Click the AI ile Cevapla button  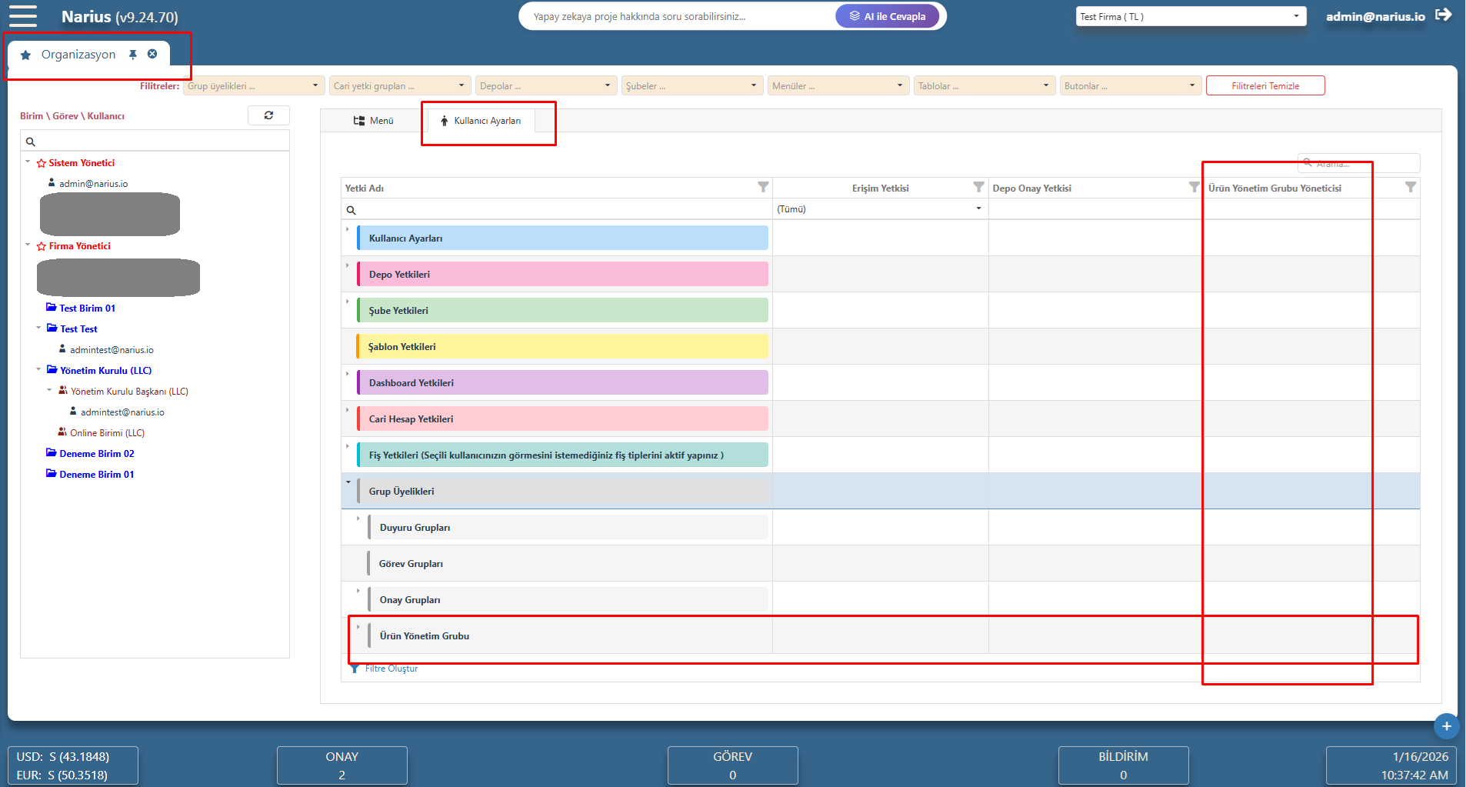pyautogui.click(x=887, y=16)
